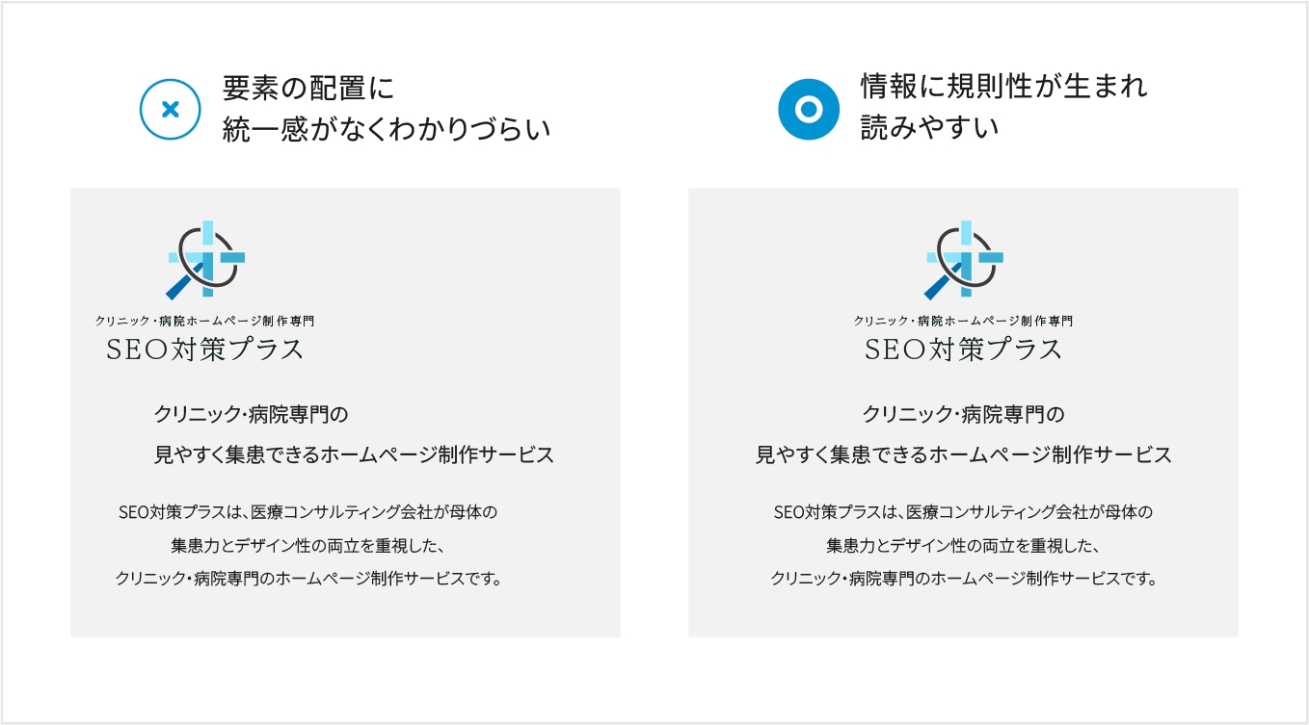The height and width of the screenshot is (725, 1309).
Task: Click the magnifier logo in the misaligned card
Action: (x=205, y=260)
